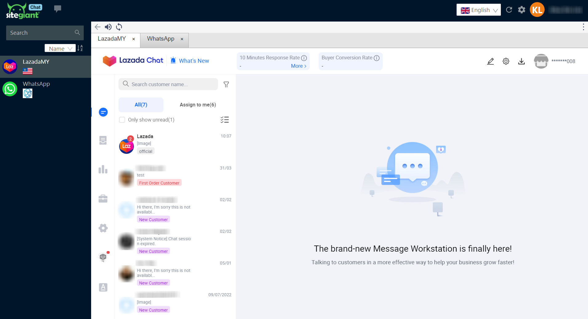588x319 pixels.
Task: Open the statistics bar chart sidebar icon
Action: [x=103, y=169]
